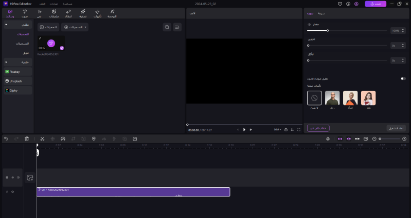Image resolution: width=411 pixels, height=218 pixels.
Task: Open the مساعدة (Help) menu
Action: click(67, 4)
